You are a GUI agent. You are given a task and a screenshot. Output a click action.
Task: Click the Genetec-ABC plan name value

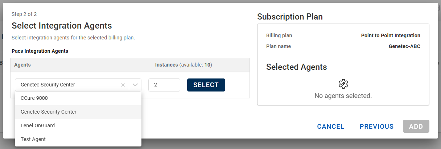(x=404, y=47)
